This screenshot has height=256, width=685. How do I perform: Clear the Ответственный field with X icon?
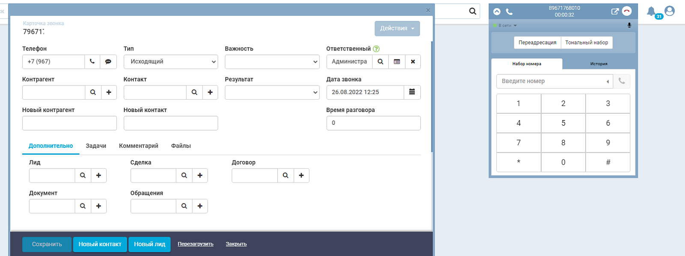click(413, 62)
